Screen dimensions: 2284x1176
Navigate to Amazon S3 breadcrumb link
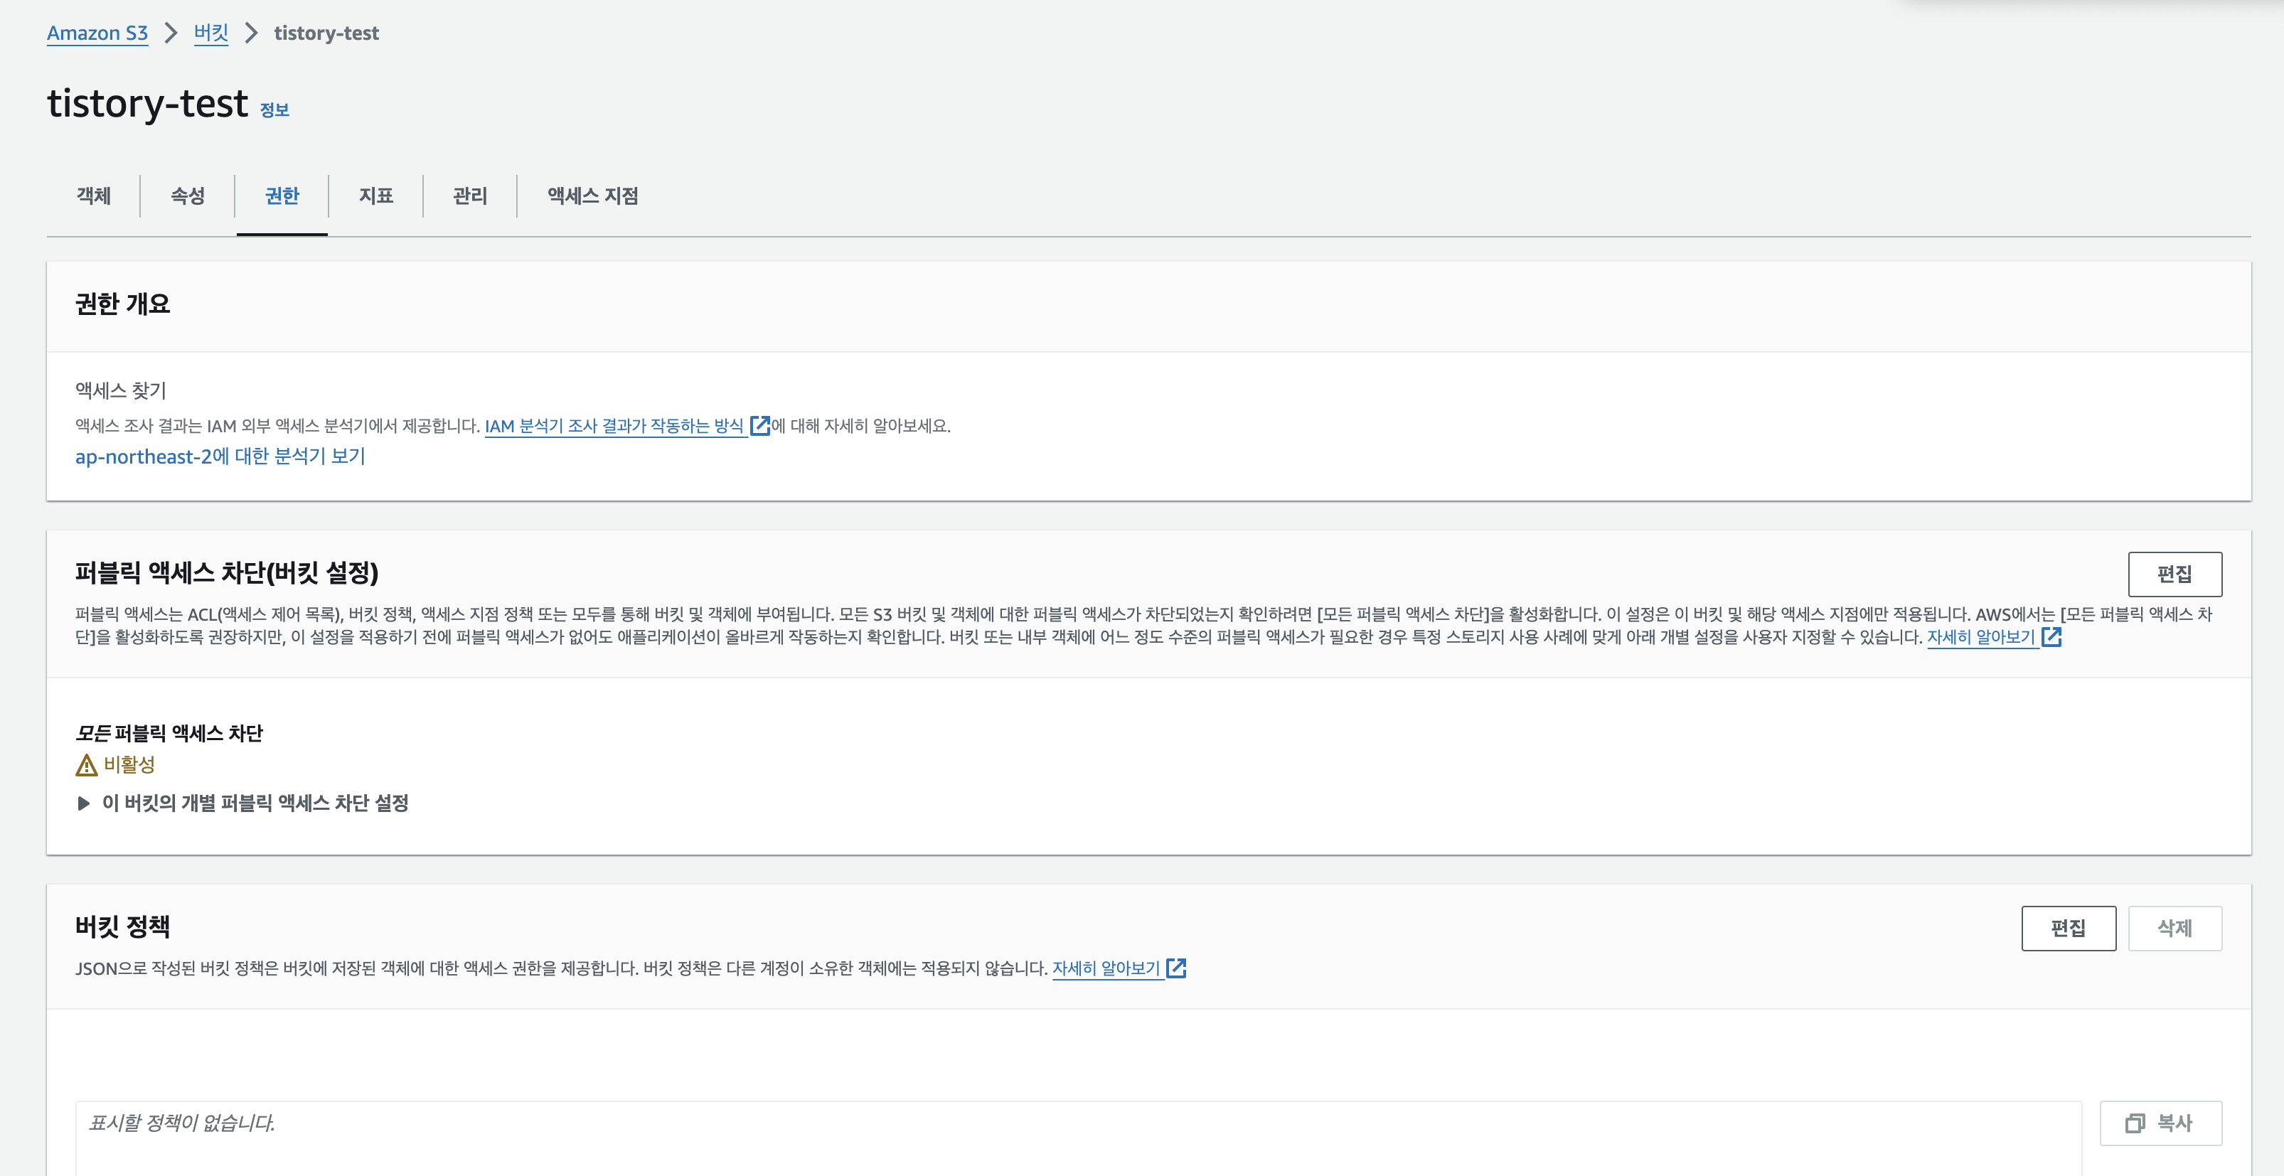coord(97,33)
